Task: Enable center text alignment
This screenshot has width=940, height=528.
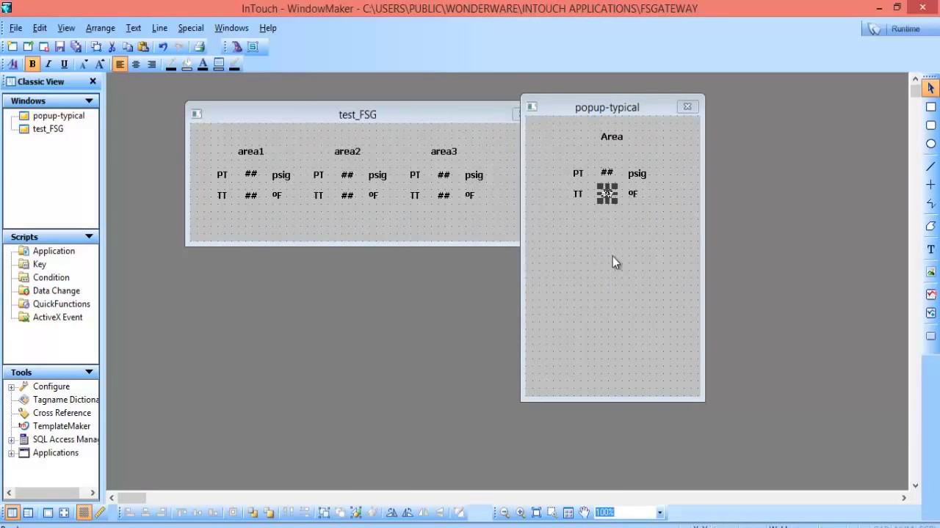Action: (x=136, y=65)
